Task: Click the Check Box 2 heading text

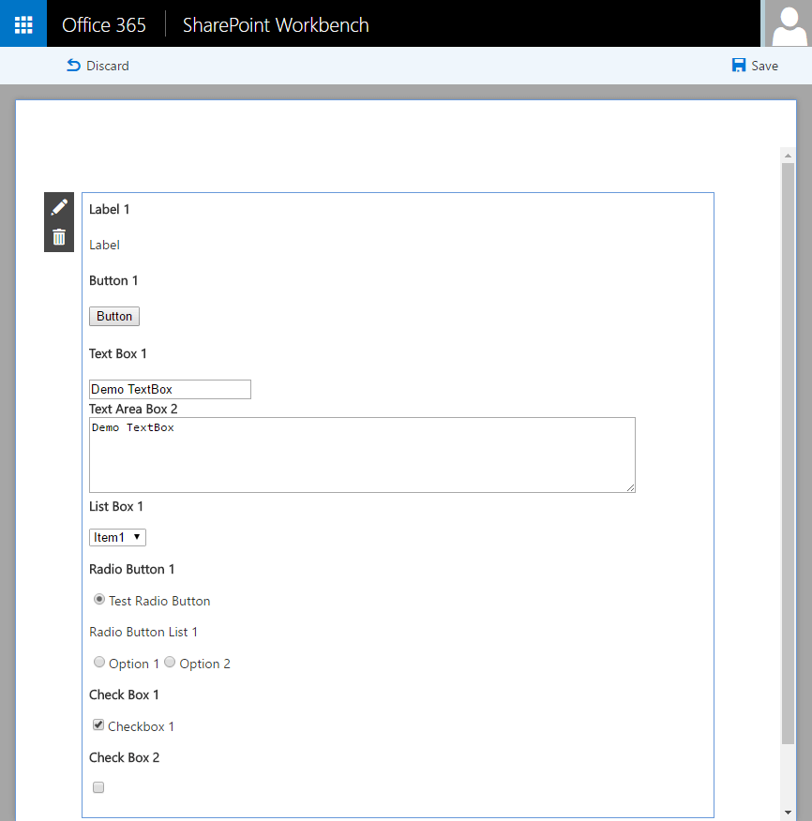Action: click(124, 757)
